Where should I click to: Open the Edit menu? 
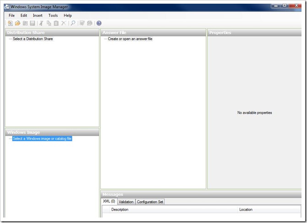(x=24, y=16)
